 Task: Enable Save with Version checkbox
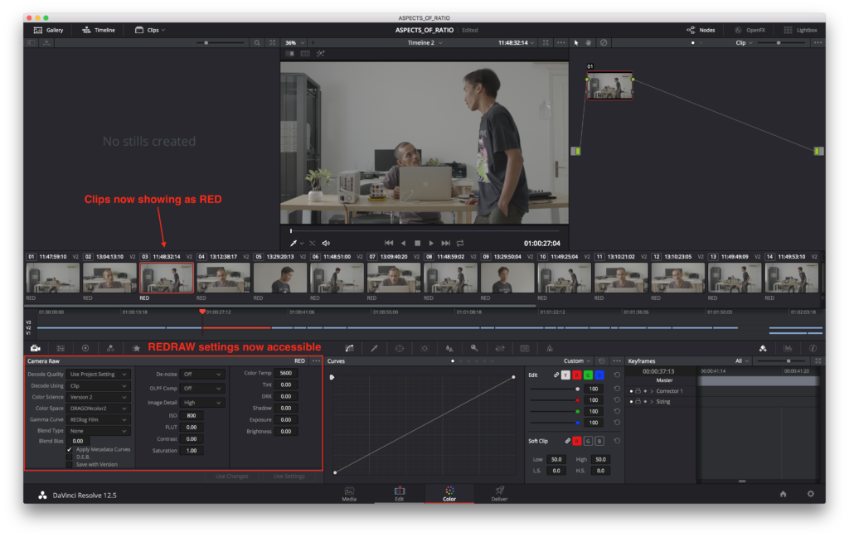coord(70,464)
